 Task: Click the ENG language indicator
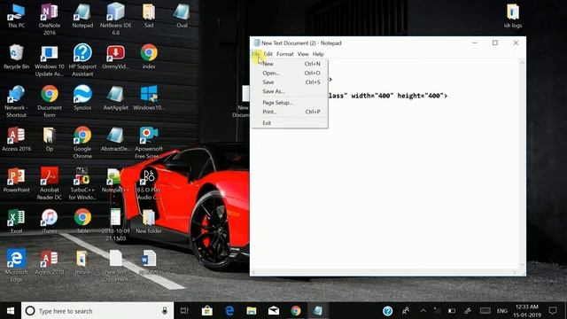[502, 311]
